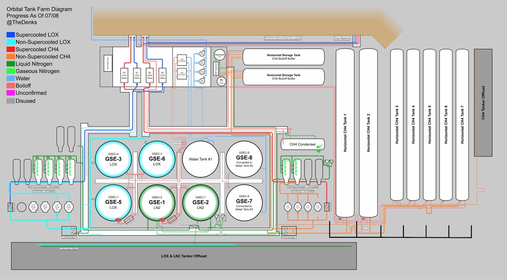
Task: Select the GSE-2 LN2 tank
Action: [x=200, y=203]
